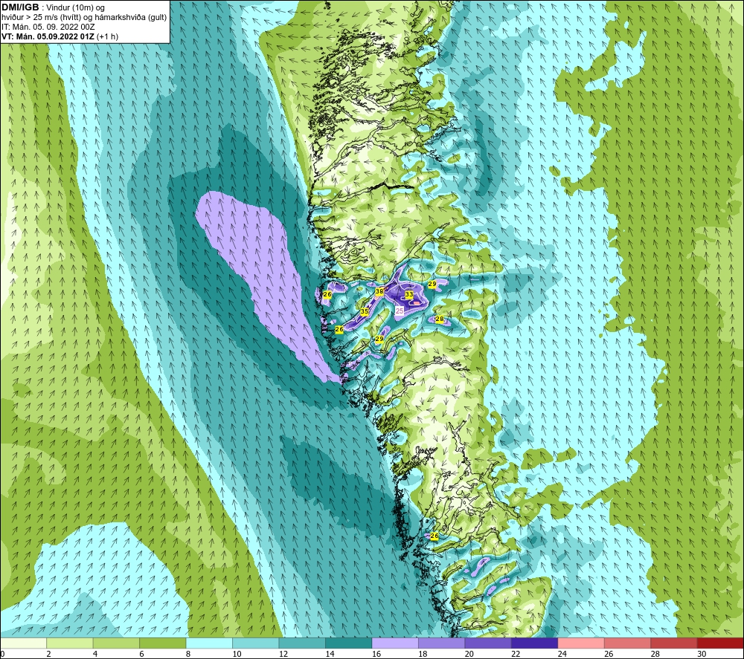The image size is (744, 659).
Task: Pick the 26–28 m/s salmon swatch
Action: click(x=628, y=643)
